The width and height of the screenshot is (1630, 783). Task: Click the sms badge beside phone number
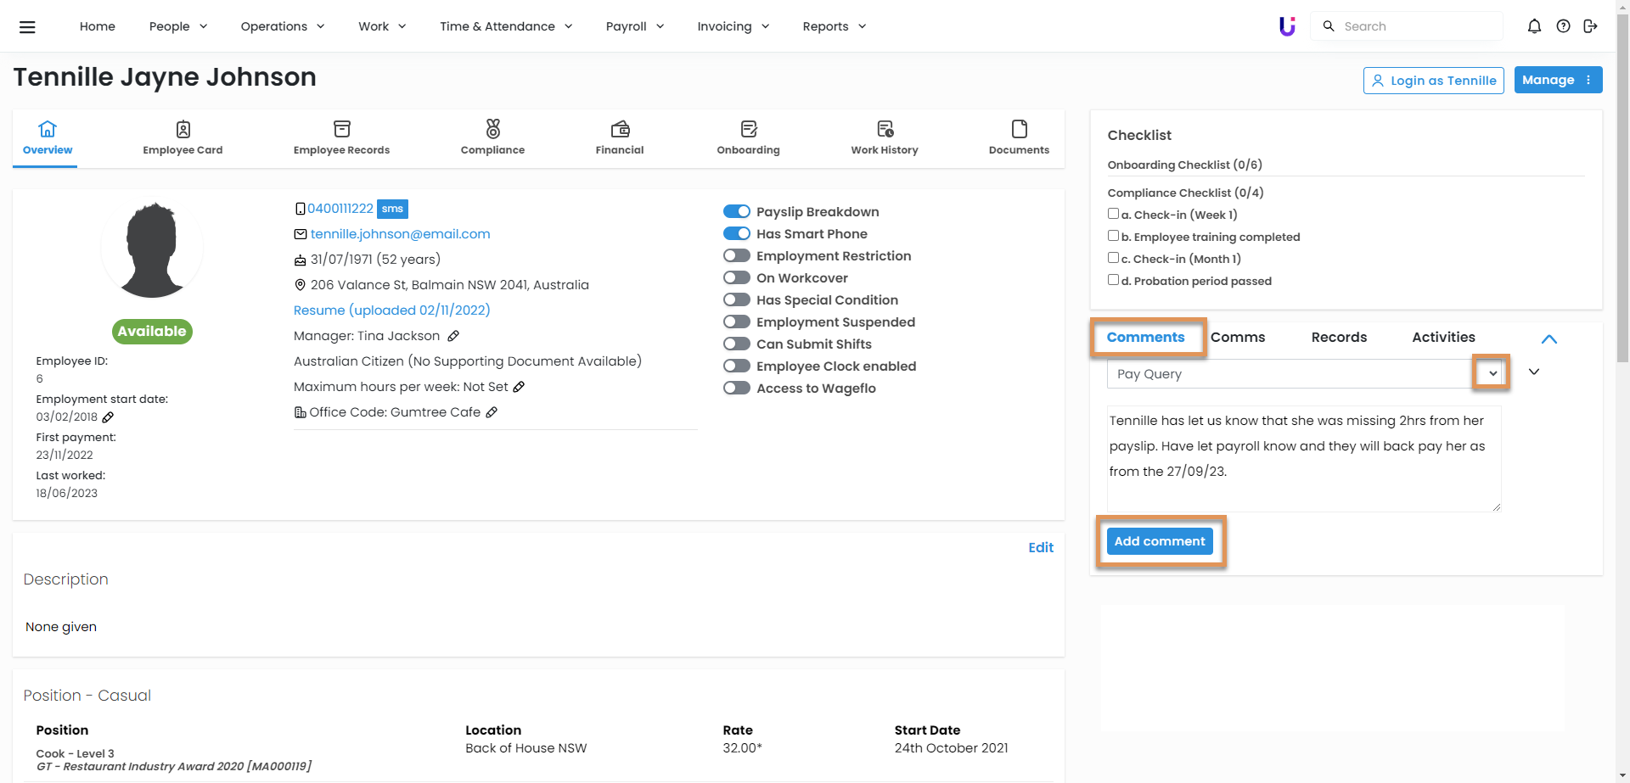[x=392, y=209]
